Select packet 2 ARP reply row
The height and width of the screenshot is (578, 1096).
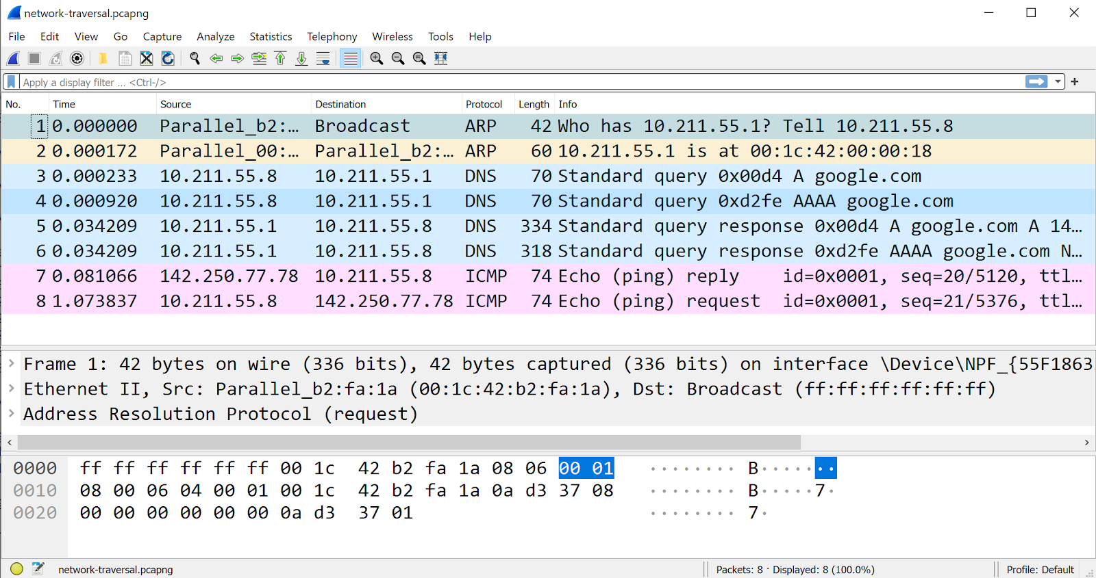click(x=548, y=151)
